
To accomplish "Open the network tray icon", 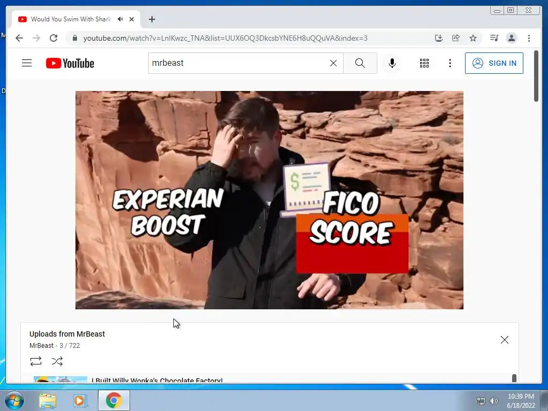I will coord(481,401).
